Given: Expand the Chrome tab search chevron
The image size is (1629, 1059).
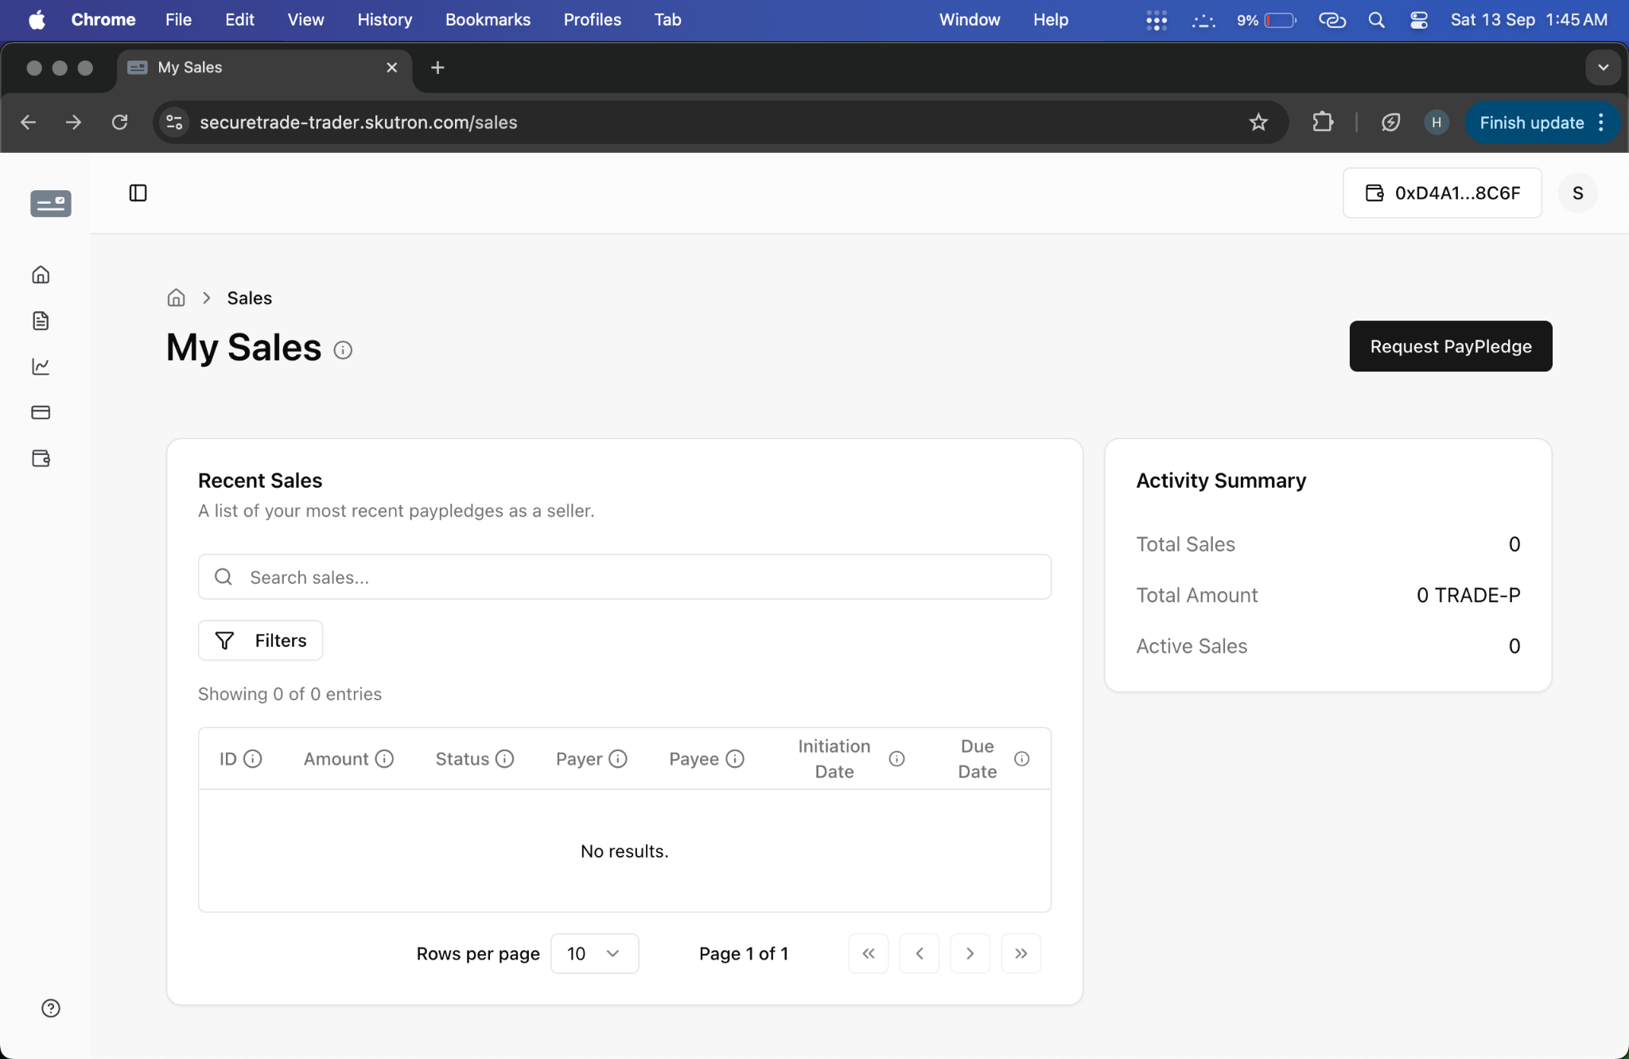Looking at the screenshot, I should coord(1603,68).
